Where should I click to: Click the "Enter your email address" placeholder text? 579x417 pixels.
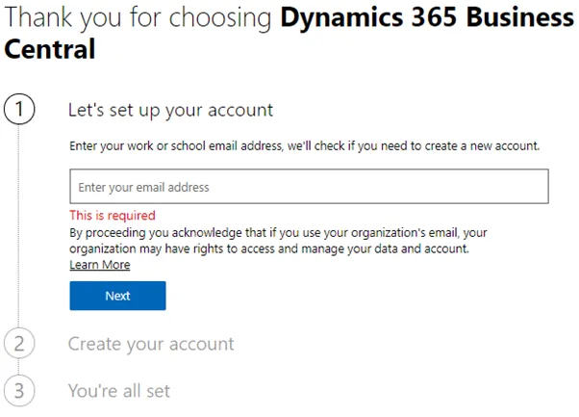pyautogui.click(x=143, y=187)
